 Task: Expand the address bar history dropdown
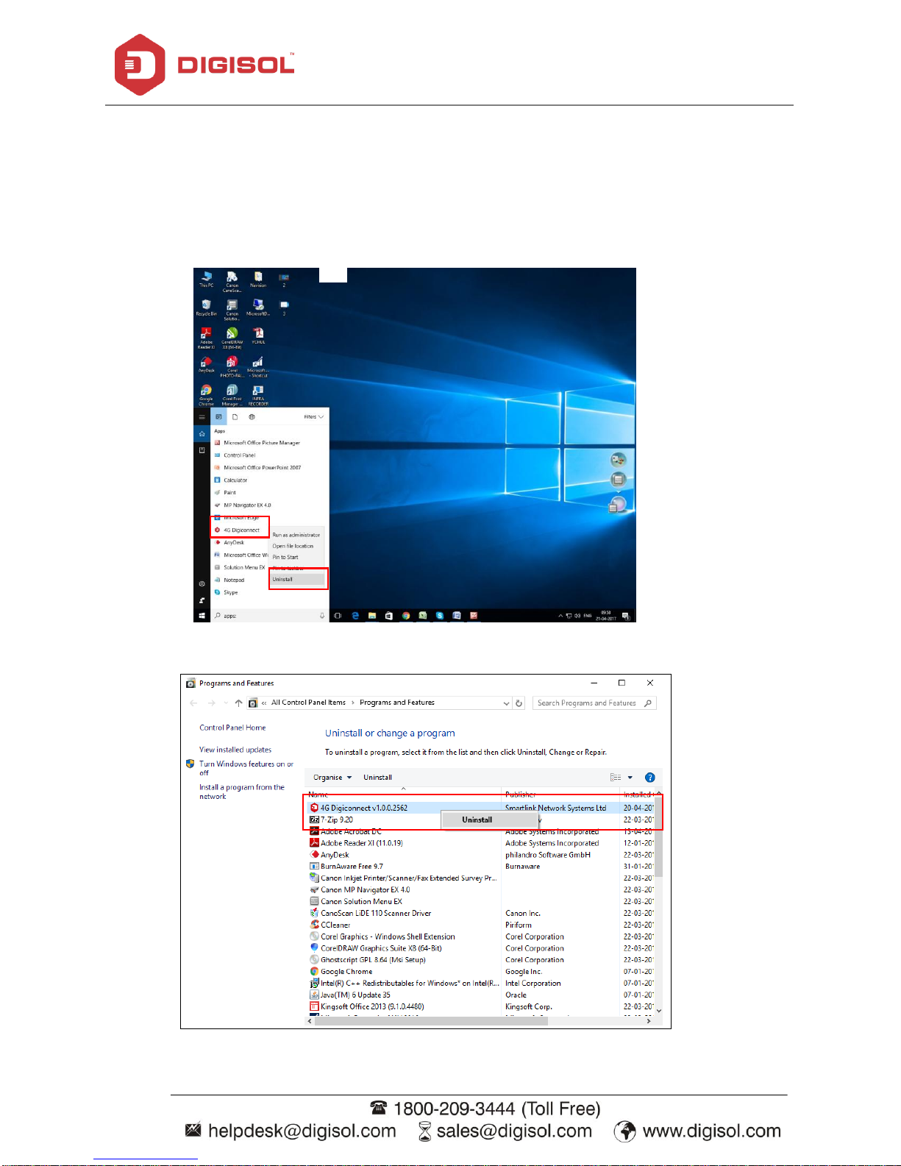506,703
